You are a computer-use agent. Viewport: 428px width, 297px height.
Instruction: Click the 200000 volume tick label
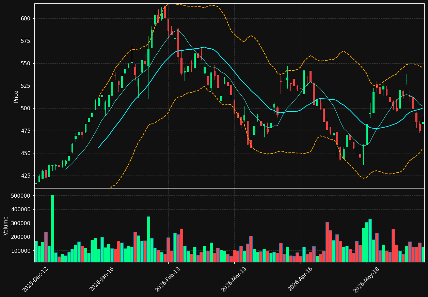tap(21, 237)
